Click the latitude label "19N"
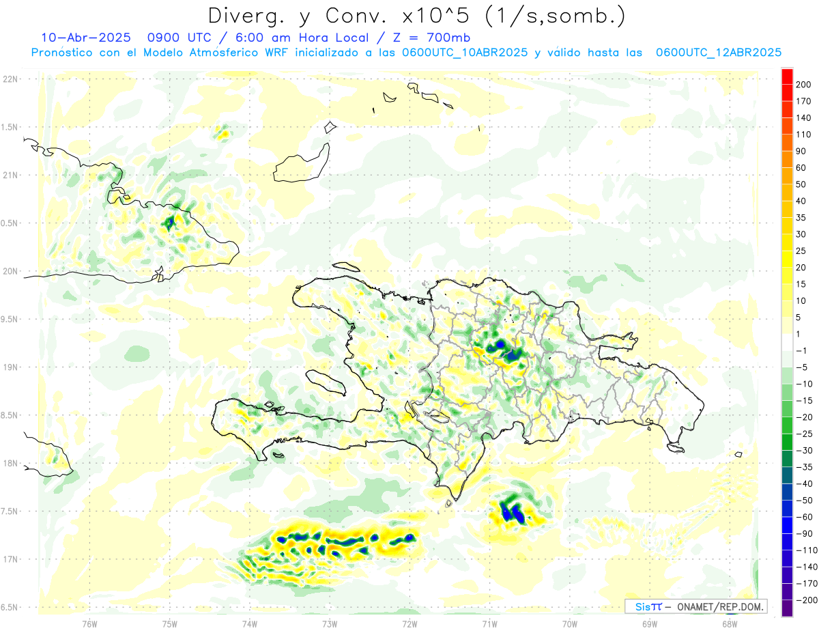The width and height of the screenshot is (819, 633). coord(9,367)
